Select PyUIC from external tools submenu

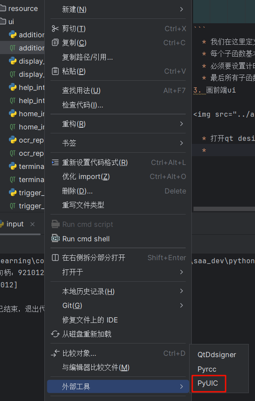[208, 383]
